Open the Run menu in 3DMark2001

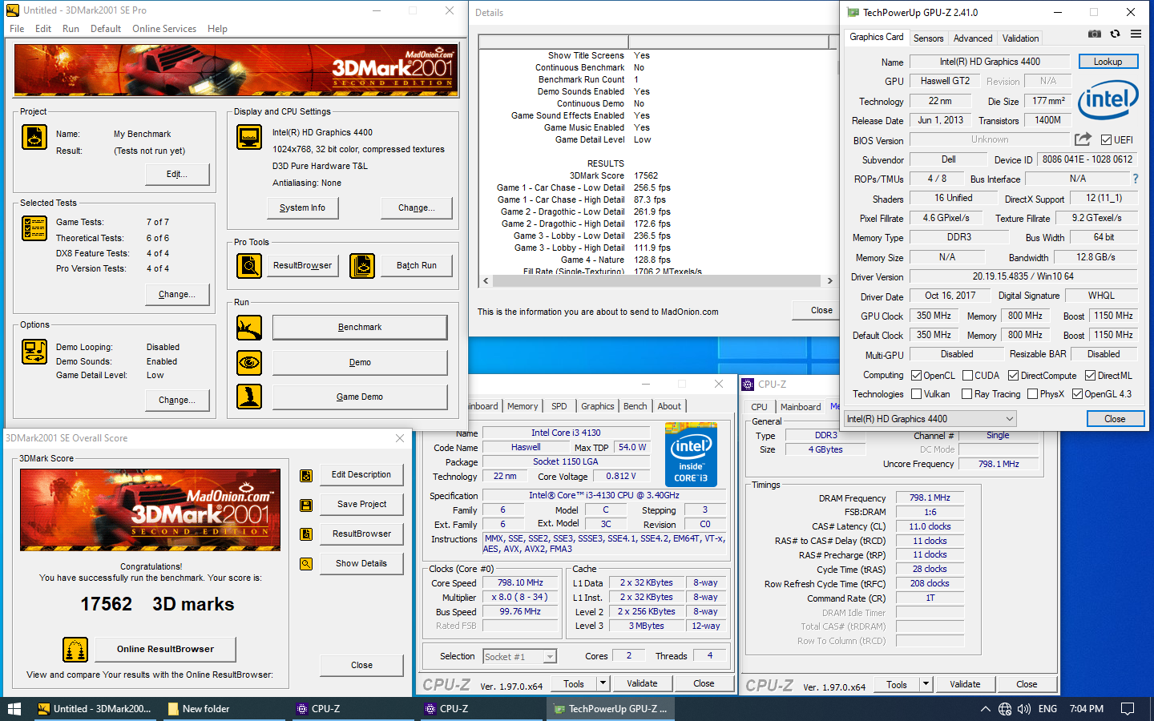[71, 29]
